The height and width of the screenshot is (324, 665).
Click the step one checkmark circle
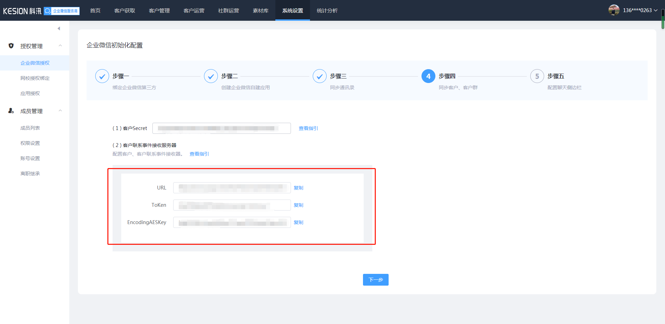[102, 76]
